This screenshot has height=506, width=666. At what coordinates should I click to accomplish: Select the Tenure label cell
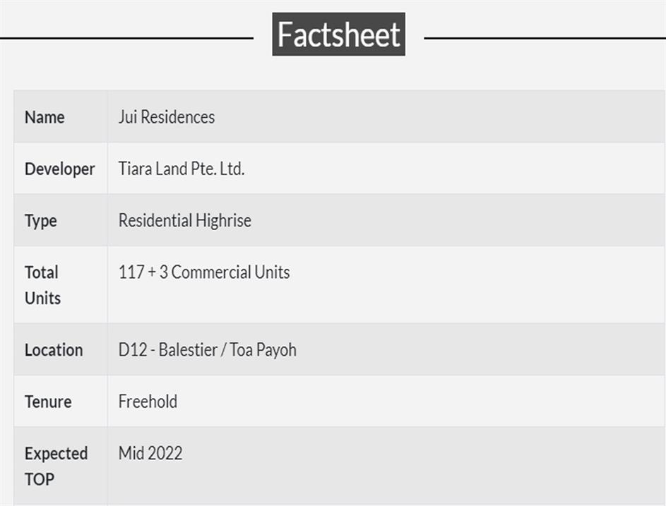pos(48,402)
